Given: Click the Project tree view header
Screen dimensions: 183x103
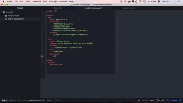Looking at the screenshot, I should click(20, 8).
